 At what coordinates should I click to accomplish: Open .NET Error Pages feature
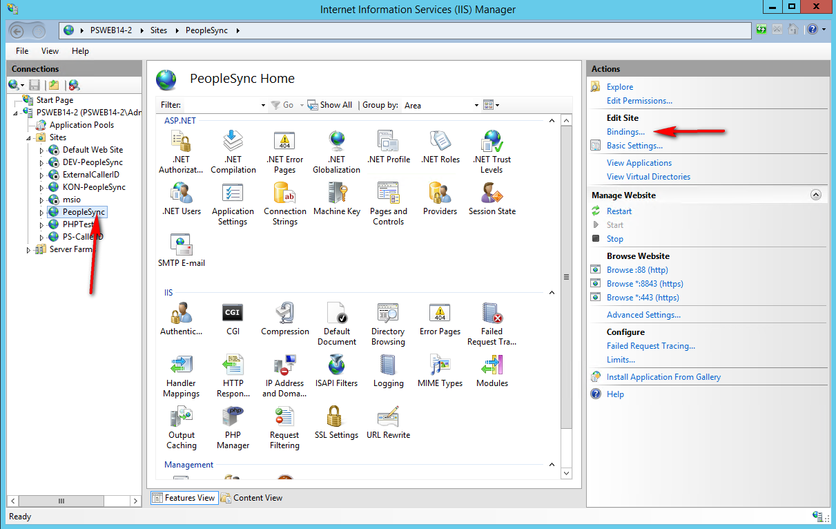point(284,152)
